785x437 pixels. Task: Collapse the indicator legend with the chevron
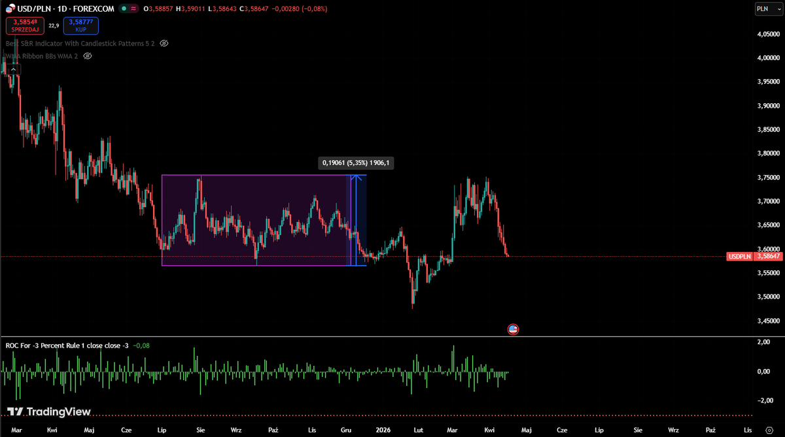13,69
